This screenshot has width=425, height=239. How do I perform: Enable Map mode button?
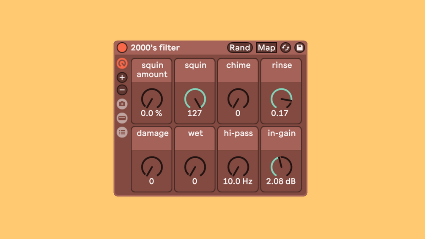pyautogui.click(x=266, y=48)
